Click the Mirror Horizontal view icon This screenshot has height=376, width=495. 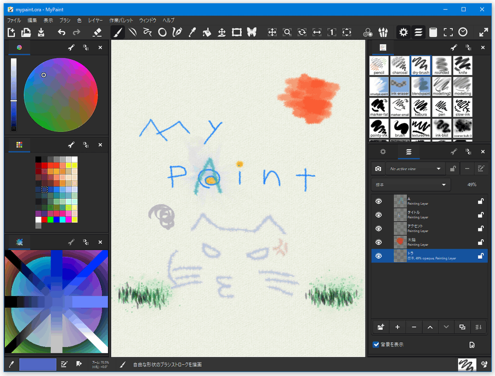coord(317,32)
